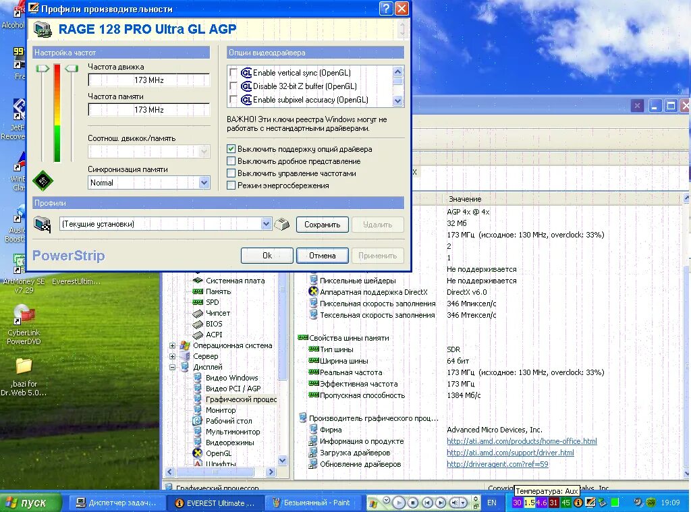Select Чипсет in EVEREST tree

[218, 313]
